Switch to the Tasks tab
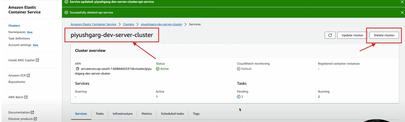The image size is (405, 122). pyautogui.click(x=100, y=114)
